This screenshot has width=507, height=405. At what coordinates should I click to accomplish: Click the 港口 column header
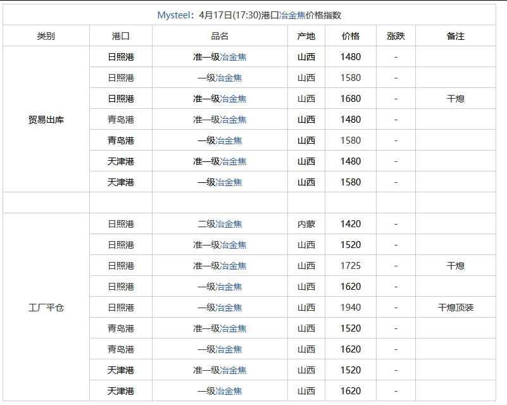121,35
